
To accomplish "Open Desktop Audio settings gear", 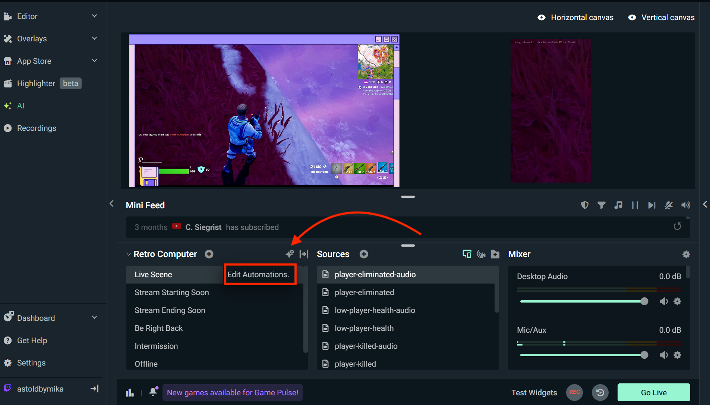I will pos(678,301).
